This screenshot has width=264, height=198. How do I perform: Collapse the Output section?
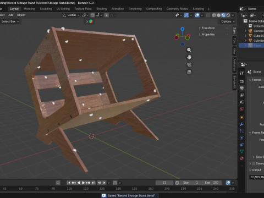[x=250, y=170]
